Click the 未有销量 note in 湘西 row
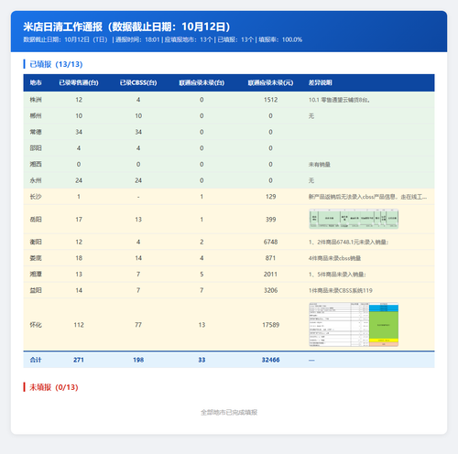 [x=320, y=165]
